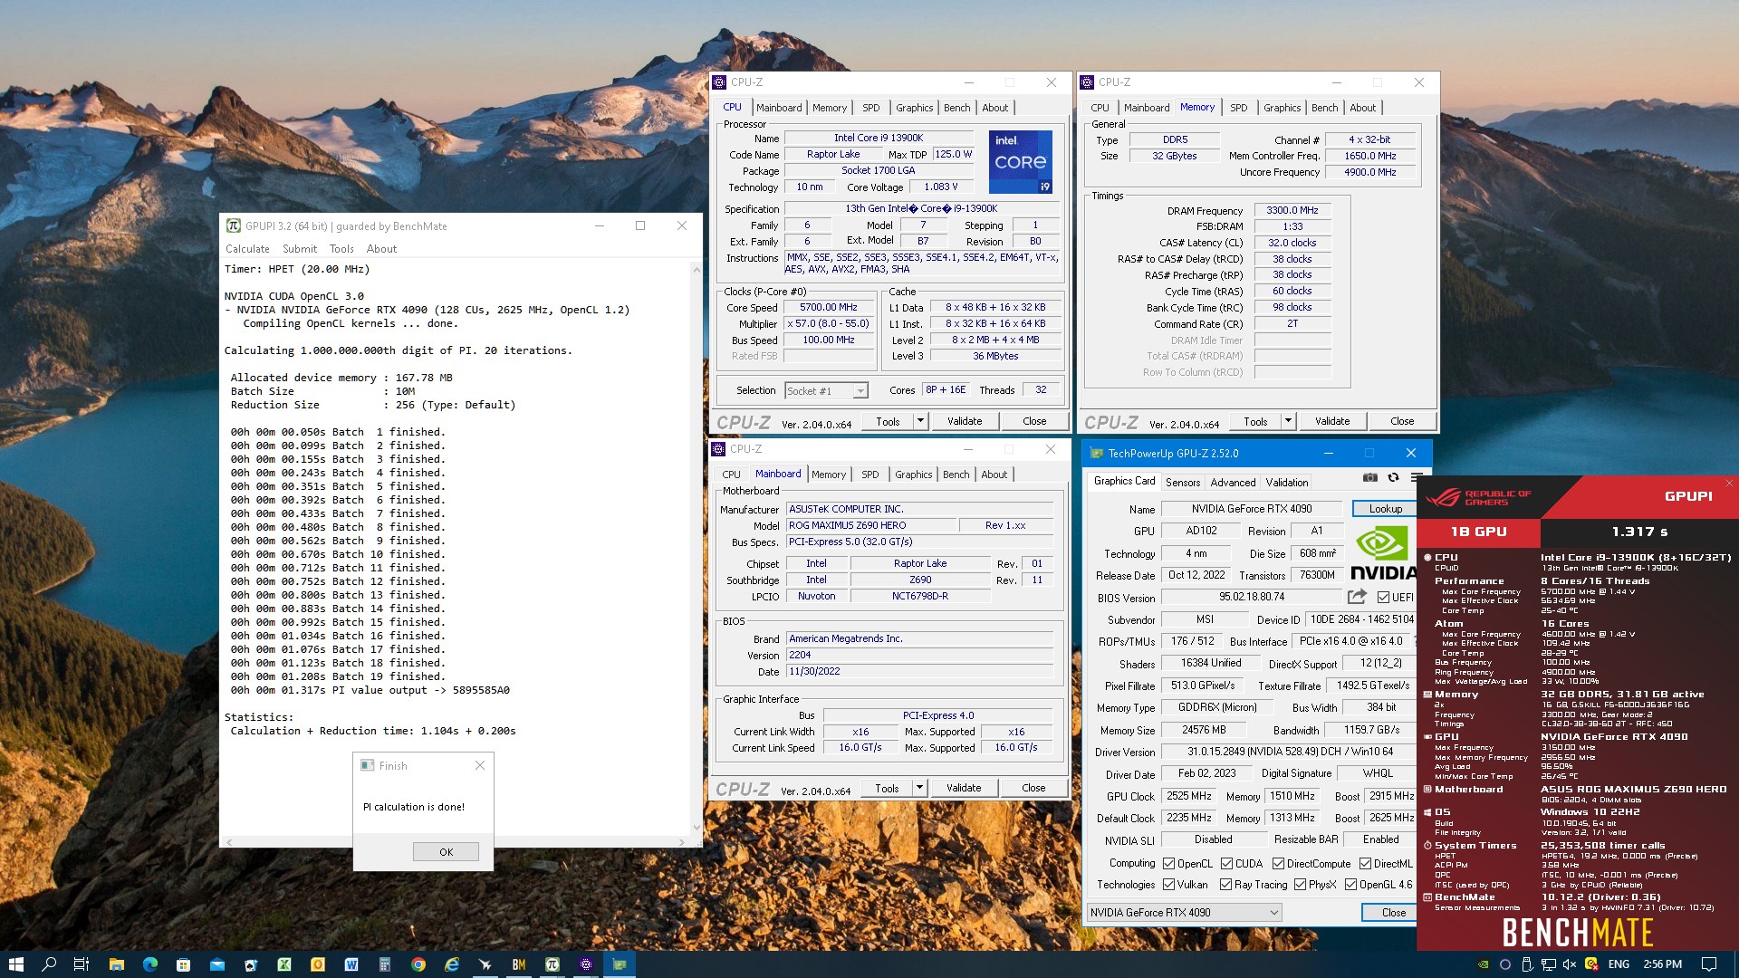Image resolution: width=1739 pixels, height=978 pixels.
Task: Open Solitaire cards icon on taskbar
Action: [x=250, y=964]
